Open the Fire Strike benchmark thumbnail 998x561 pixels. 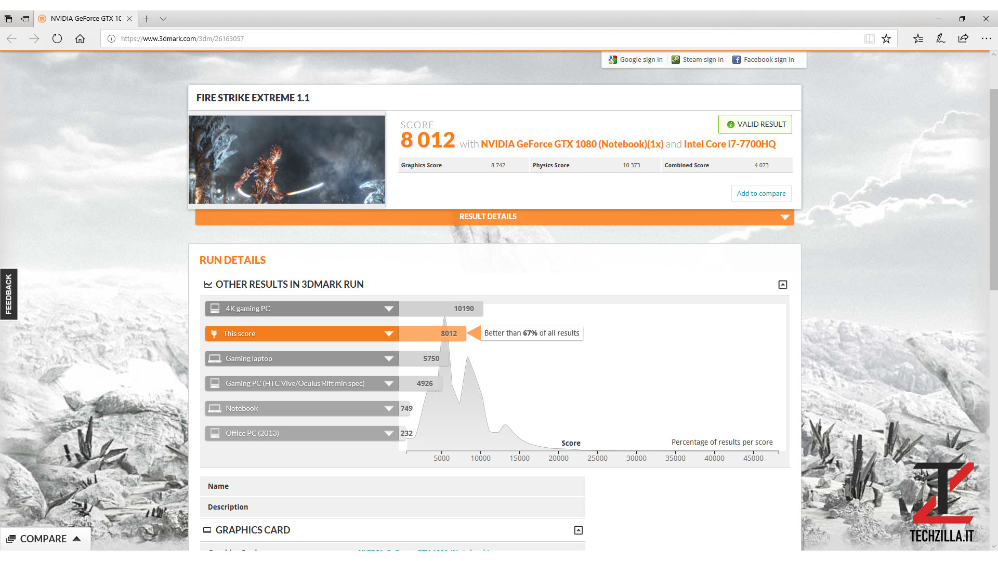pos(287,159)
